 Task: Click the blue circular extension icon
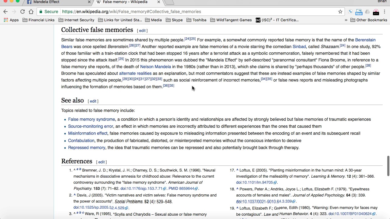[x=350, y=12]
